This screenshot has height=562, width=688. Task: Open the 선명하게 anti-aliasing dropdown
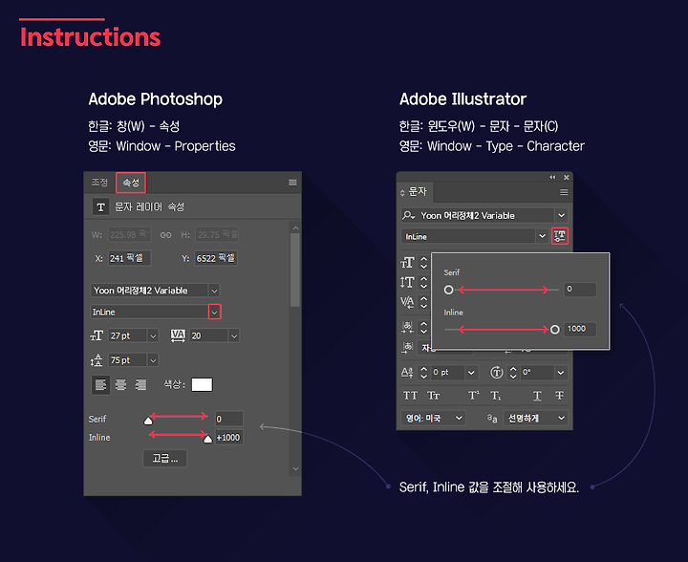(535, 418)
